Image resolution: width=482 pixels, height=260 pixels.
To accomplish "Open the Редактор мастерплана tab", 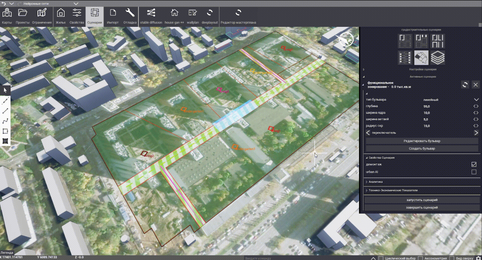I will pyautogui.click(x=238, y=16).
